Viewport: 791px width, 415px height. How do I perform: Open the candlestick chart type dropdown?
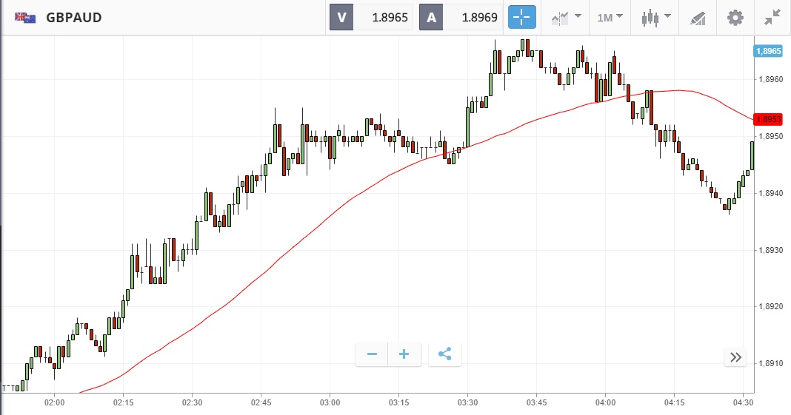point(656,17)
